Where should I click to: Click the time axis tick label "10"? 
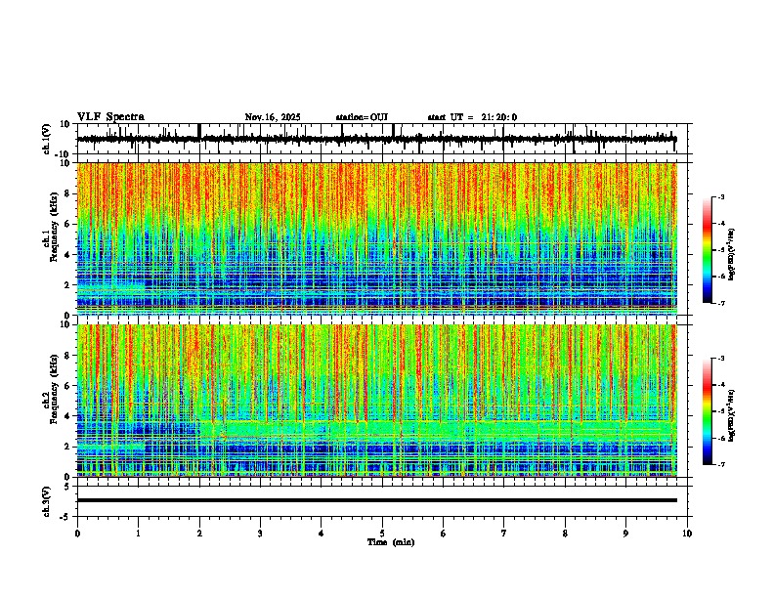pos(687,534)
